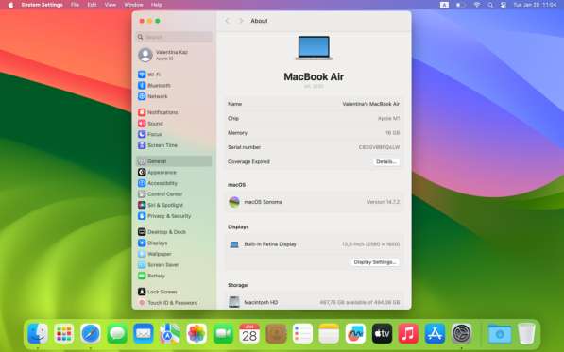Open battery status in menu bar

click(x=461, y=5)
